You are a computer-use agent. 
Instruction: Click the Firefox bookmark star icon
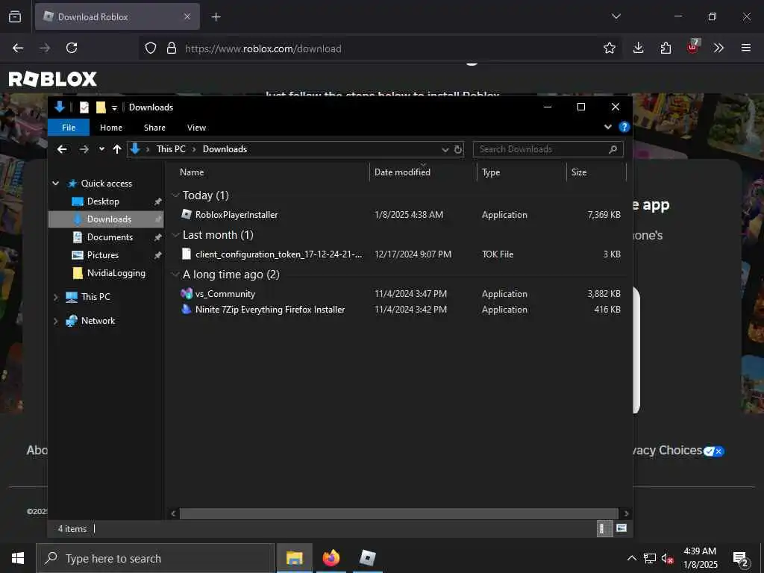[609, 48]
